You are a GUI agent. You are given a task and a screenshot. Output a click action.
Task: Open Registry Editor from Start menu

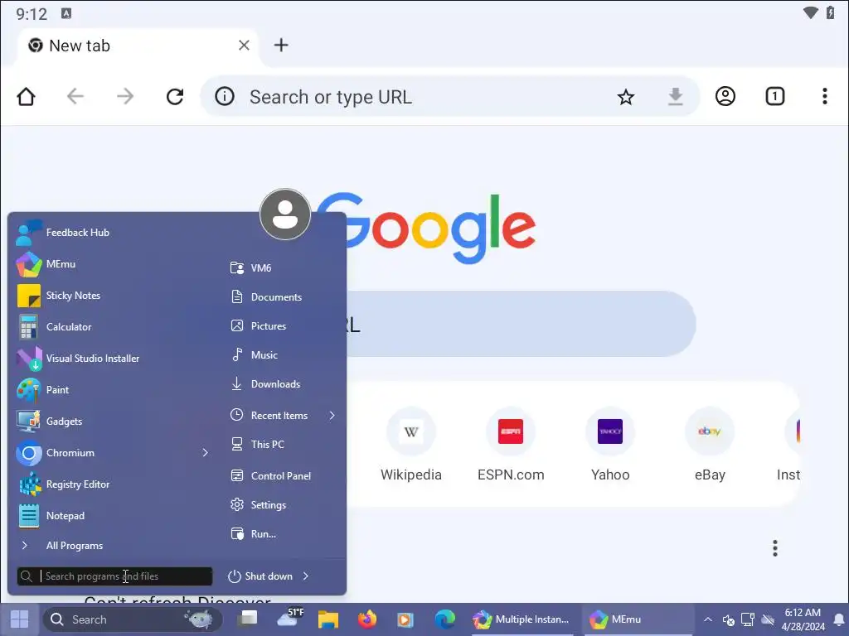tap(112, 484)
